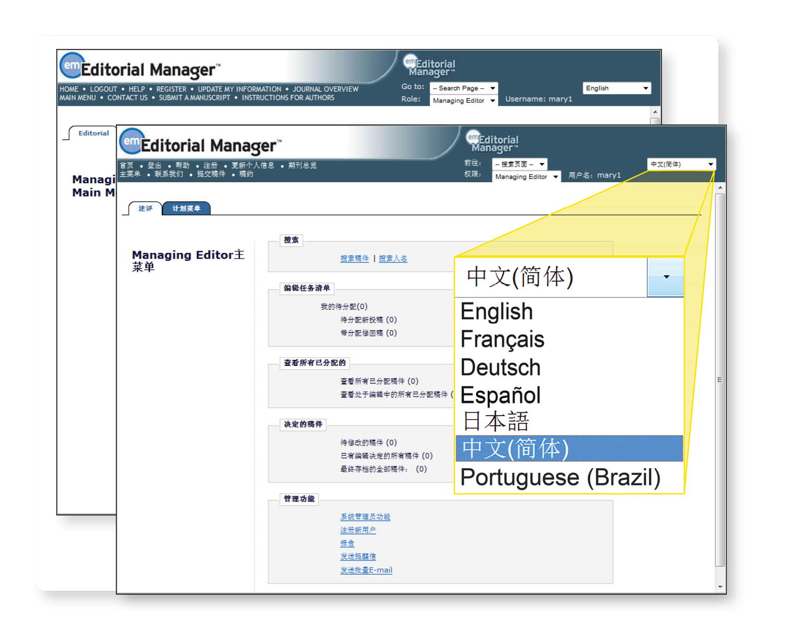The width and height of the screenshot is (790, 632).
Task: Click the vertical scrollbar of the Chinese window
Action: coord(720,379)
